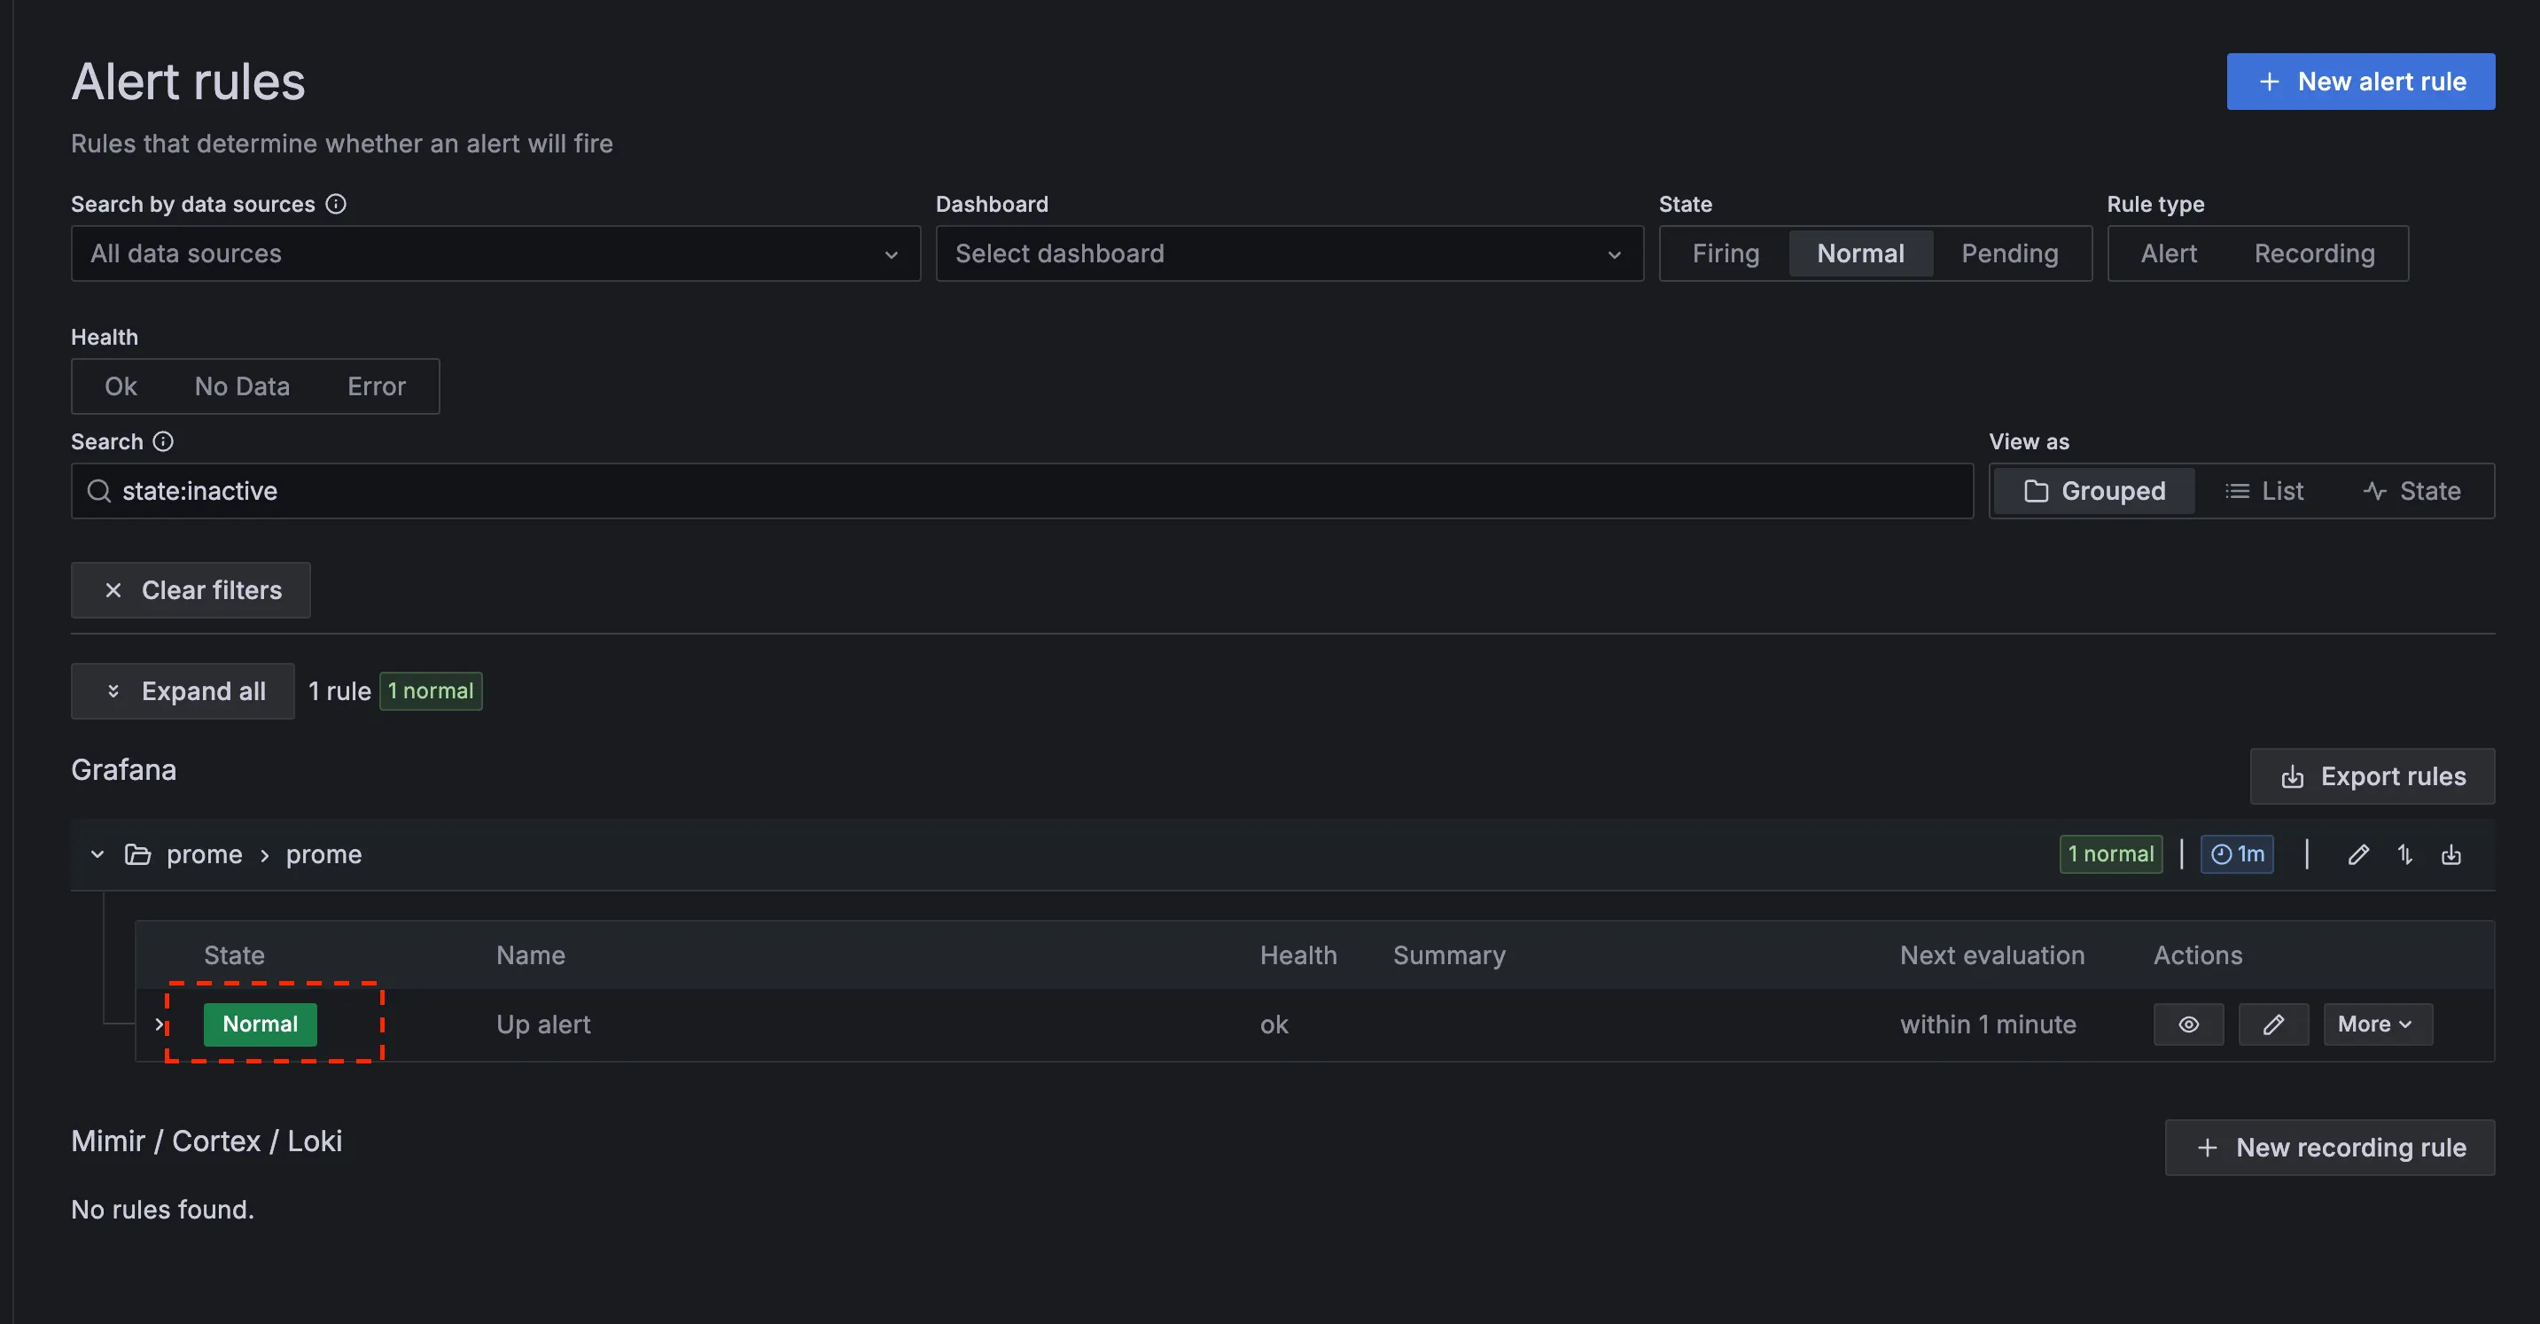The image size is (2540, 1324).
Task: Click the export icon in the prome group header
Action: (2451, 854)
